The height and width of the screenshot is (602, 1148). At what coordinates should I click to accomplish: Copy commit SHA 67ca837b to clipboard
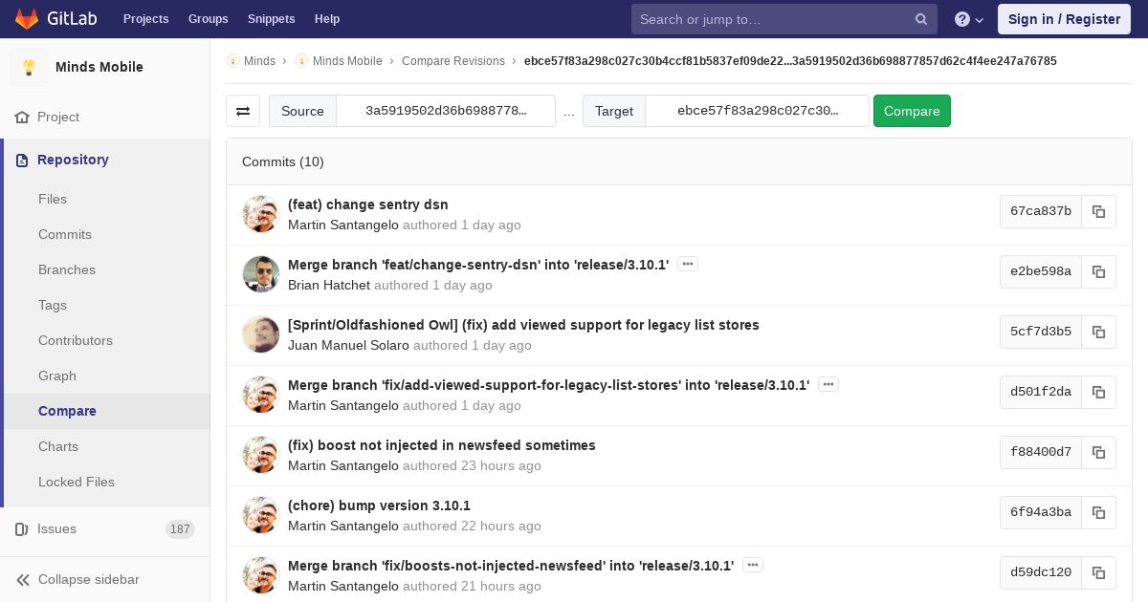1098,211
